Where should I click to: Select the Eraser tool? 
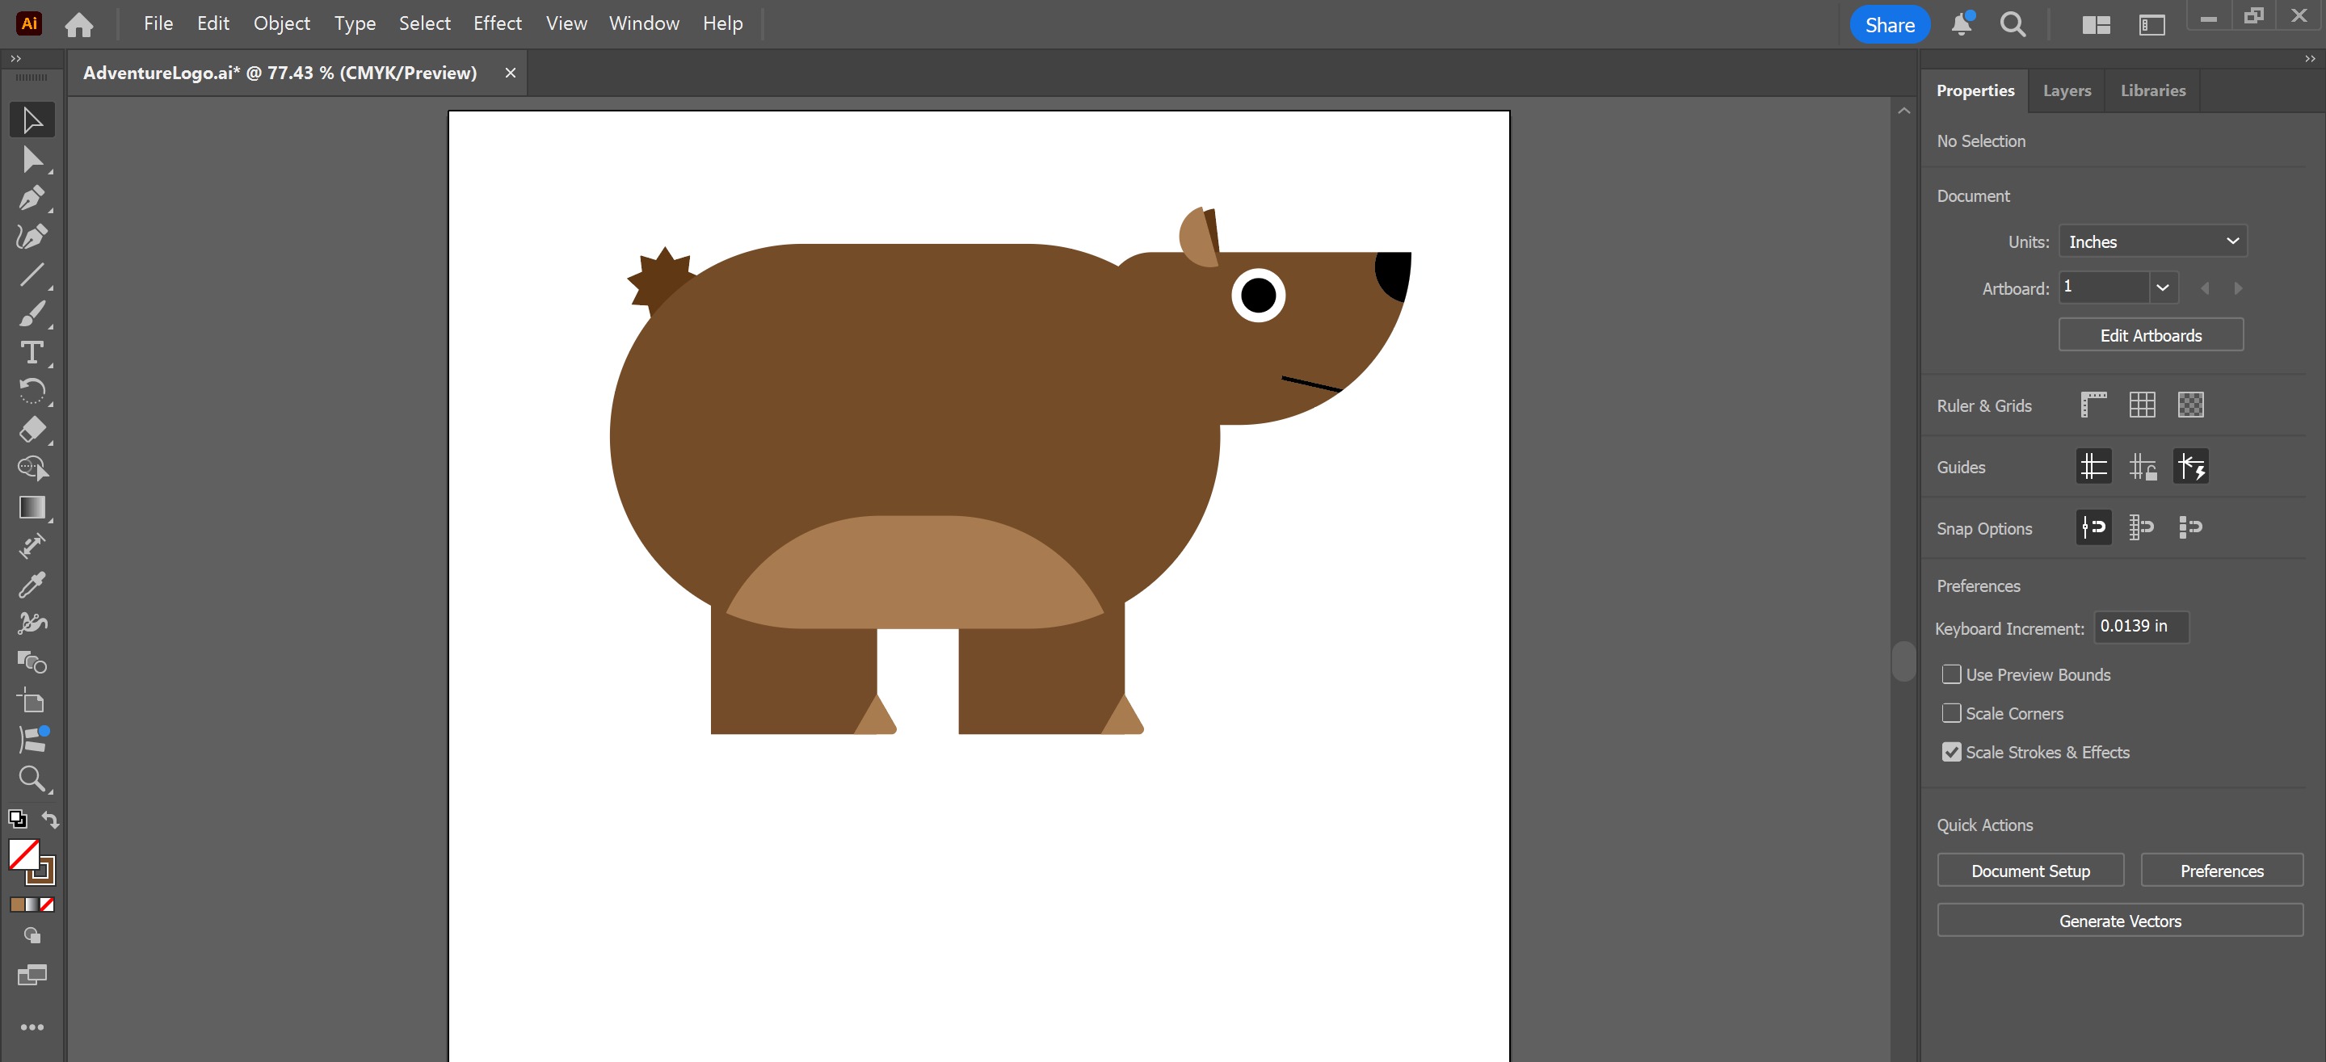point(32,430)
